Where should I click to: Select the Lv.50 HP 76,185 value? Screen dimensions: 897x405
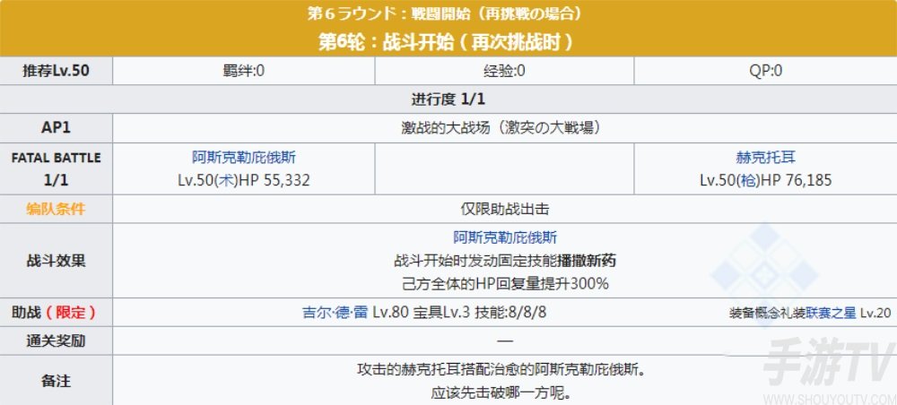click(x=765, y=181)
